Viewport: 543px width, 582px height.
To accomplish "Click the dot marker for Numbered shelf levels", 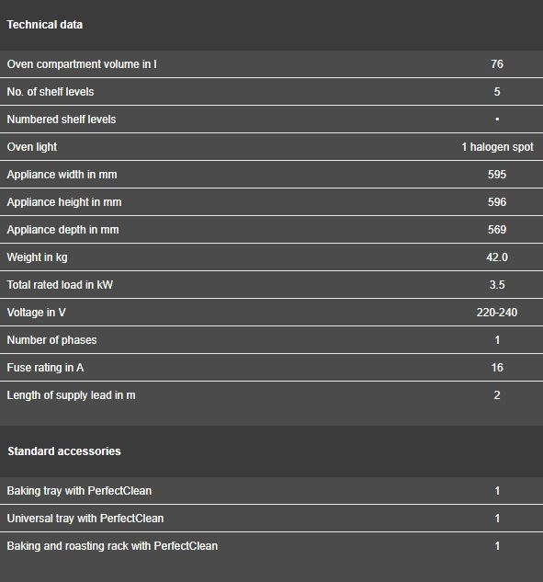I will pyautogui.click(x=497, y=120).
